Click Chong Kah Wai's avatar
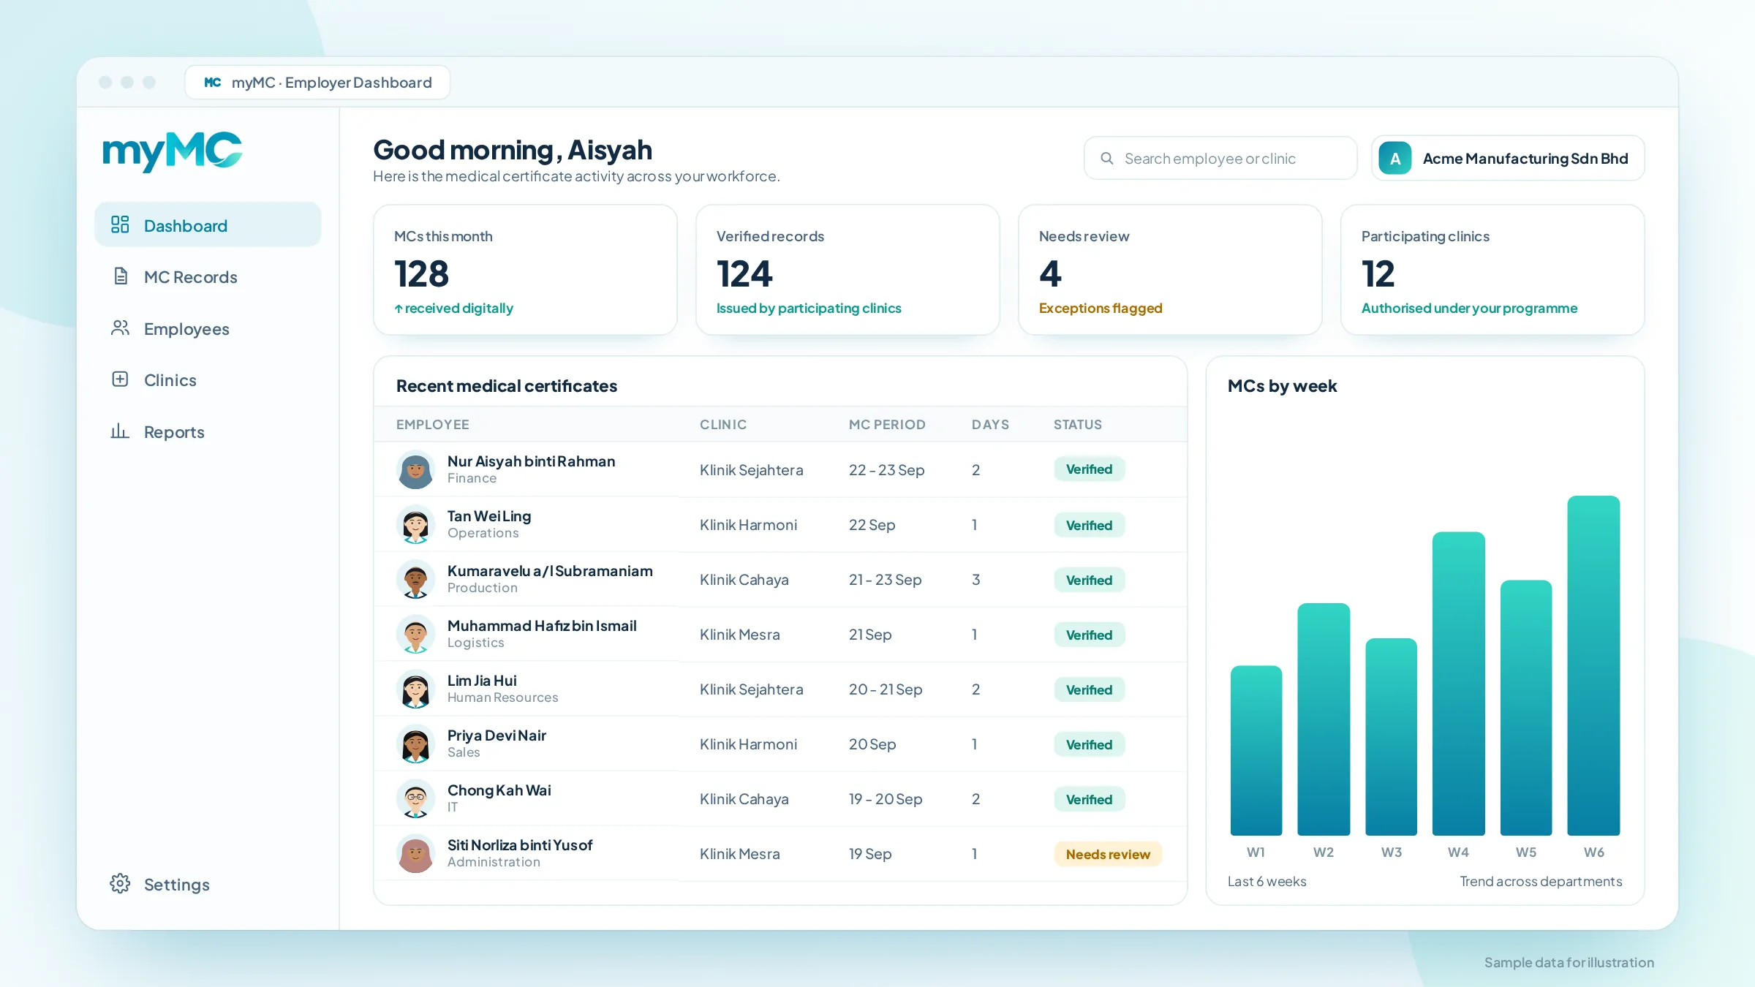 (x=416, y=798)
